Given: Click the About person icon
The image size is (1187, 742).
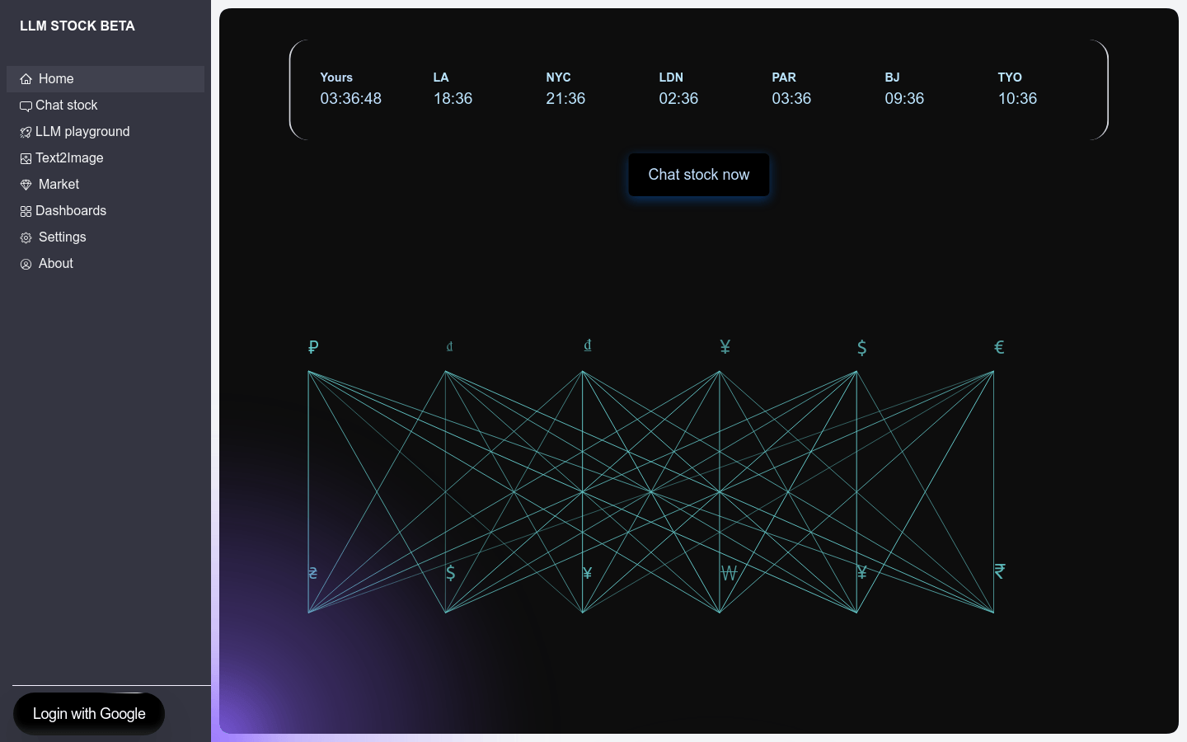Looking at the screenshot, I should (26, 264).
